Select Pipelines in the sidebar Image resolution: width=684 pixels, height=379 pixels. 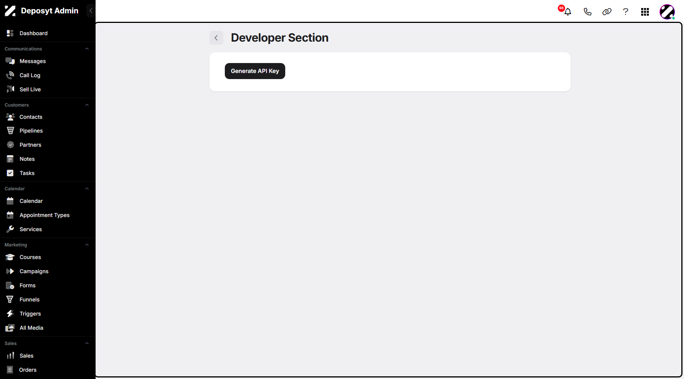click(x=31, y=131)
